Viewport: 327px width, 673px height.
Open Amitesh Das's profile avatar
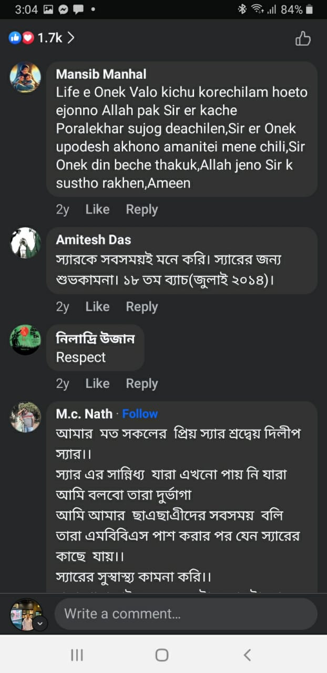click(25, 243)
